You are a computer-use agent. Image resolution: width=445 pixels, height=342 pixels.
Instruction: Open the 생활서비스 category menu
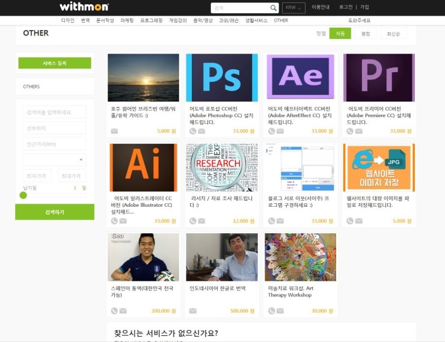pyautogui.click(x=256, y=20)
